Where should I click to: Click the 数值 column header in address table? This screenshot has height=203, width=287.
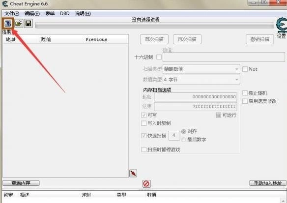pos(151,195)
